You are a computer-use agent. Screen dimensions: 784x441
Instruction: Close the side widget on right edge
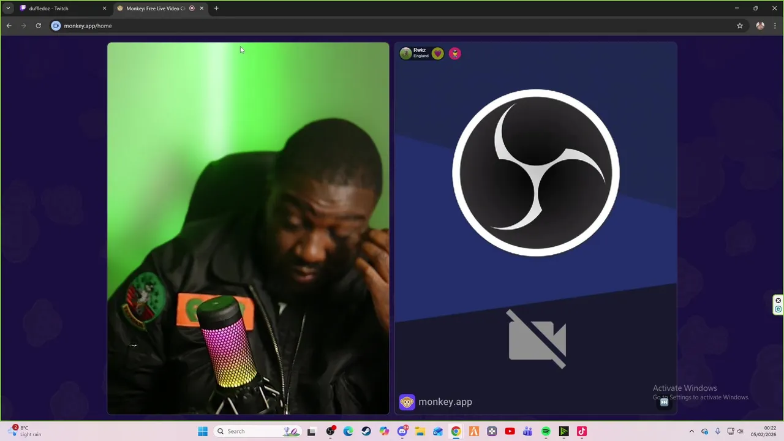coord(778,300)
